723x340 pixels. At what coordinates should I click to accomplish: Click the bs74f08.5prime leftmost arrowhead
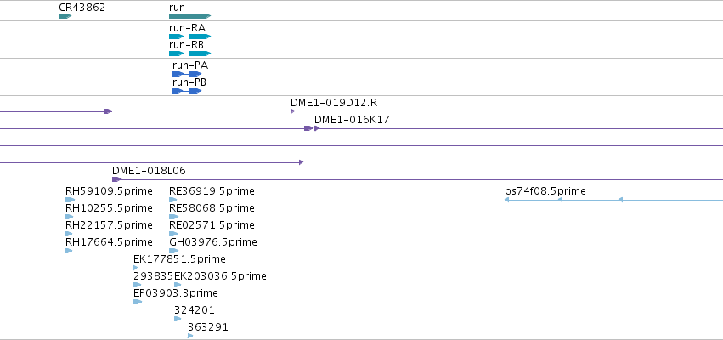(506, 200)
